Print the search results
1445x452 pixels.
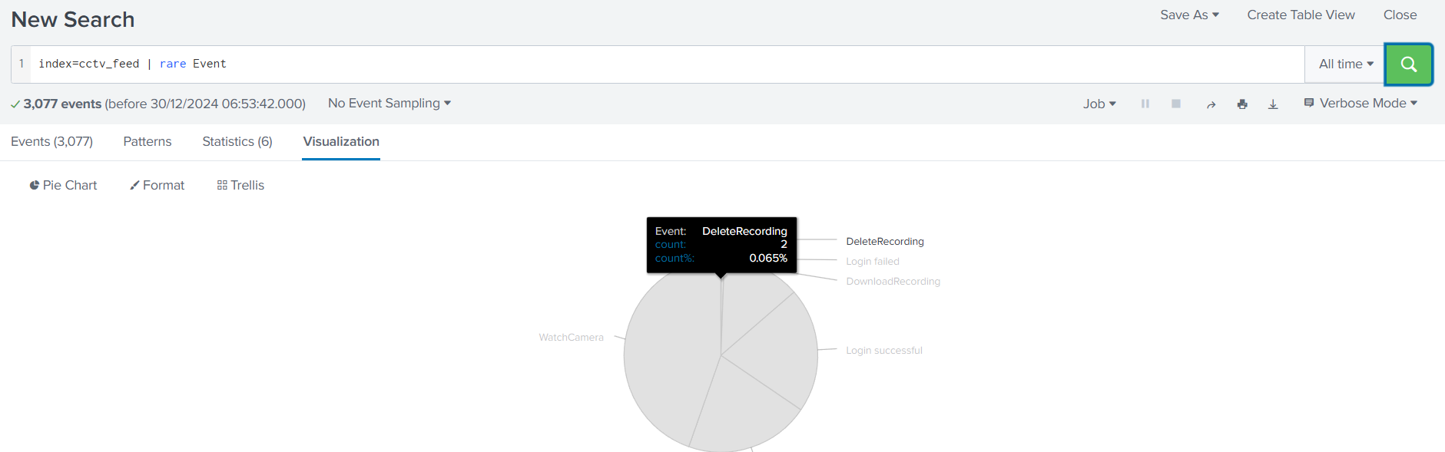pos(1242,104)
